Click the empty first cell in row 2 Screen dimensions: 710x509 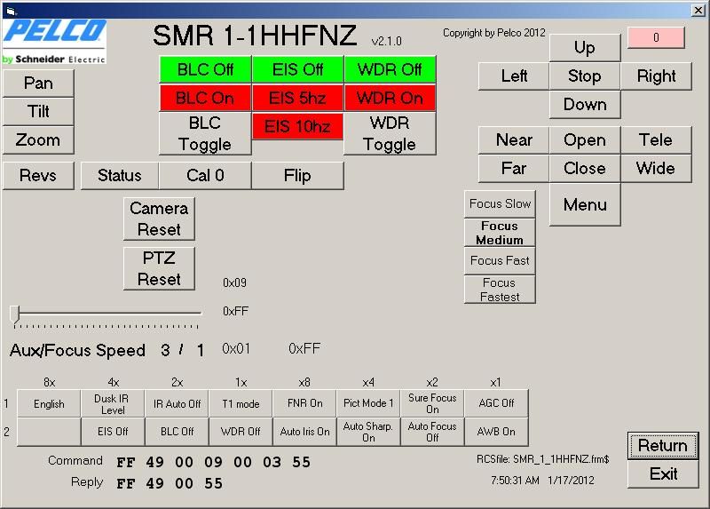pyautogui.click(x=49, y=432)
